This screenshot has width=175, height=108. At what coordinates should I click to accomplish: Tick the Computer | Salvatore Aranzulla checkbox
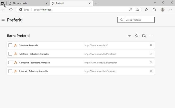[10, 62]
